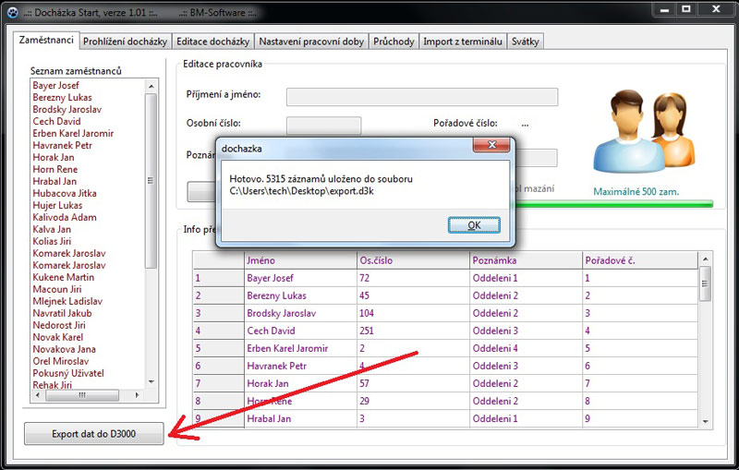Click row header 7 in info table
Viewport: 739px width, 470px height.
point(219,384)
